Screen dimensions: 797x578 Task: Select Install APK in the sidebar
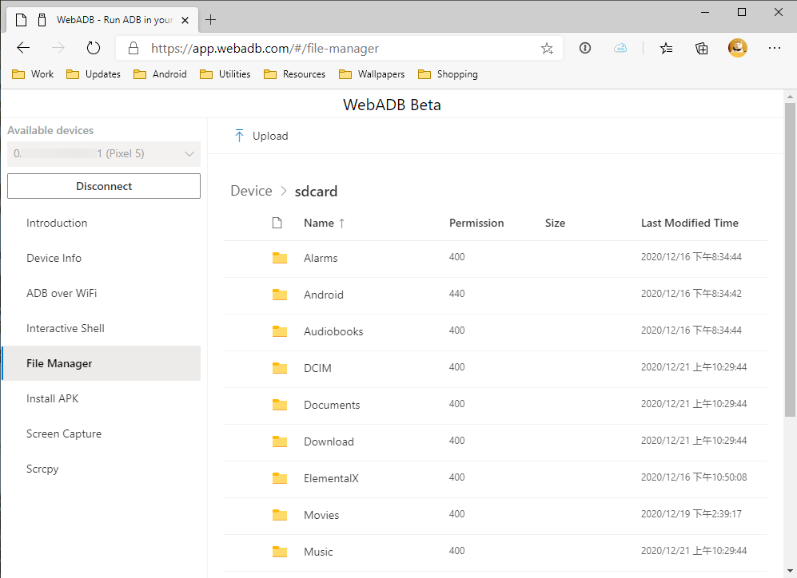53,398
